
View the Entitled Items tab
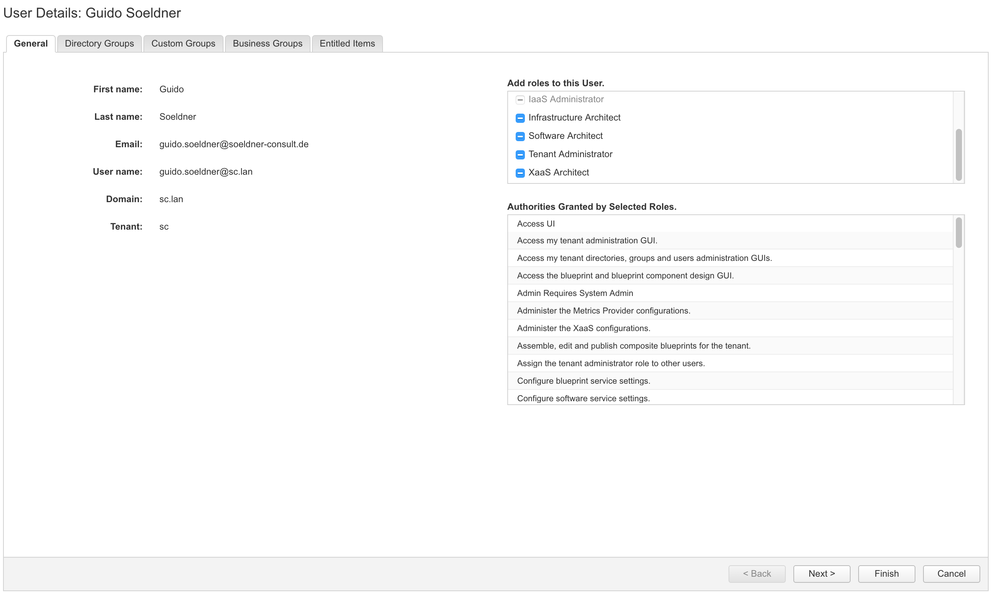click(x=347, y=43)
